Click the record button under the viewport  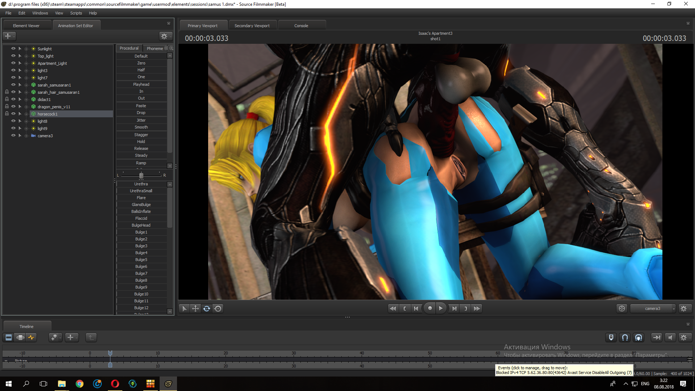pyautogui.click(x=430, y=308)
